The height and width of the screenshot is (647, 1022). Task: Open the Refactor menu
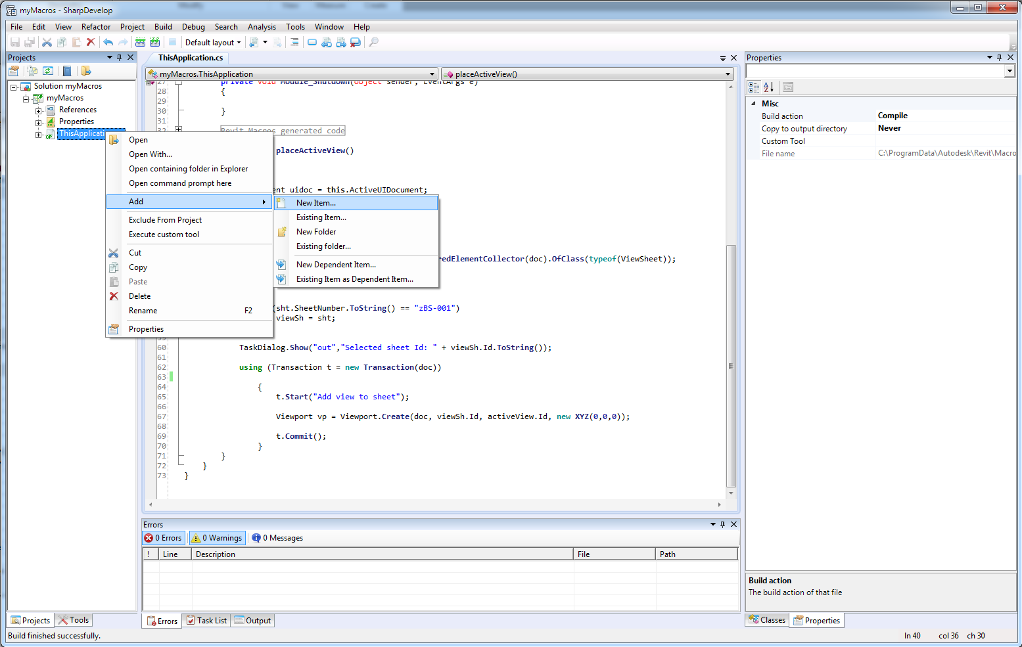pos(96,26)
